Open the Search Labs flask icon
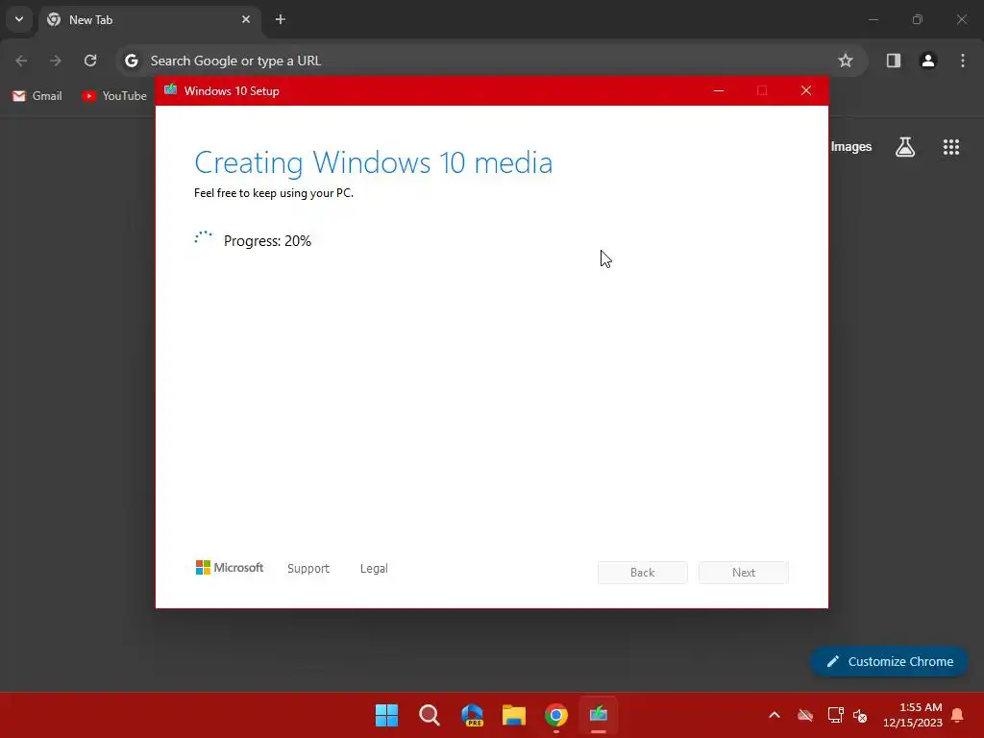 [905, 147]
